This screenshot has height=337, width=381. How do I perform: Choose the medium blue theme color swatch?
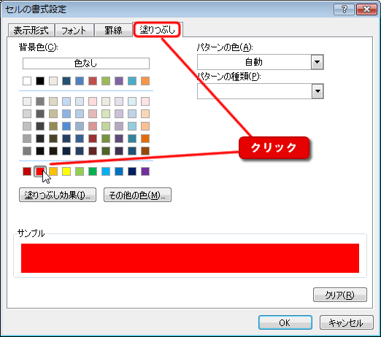[x=80, y=81]
